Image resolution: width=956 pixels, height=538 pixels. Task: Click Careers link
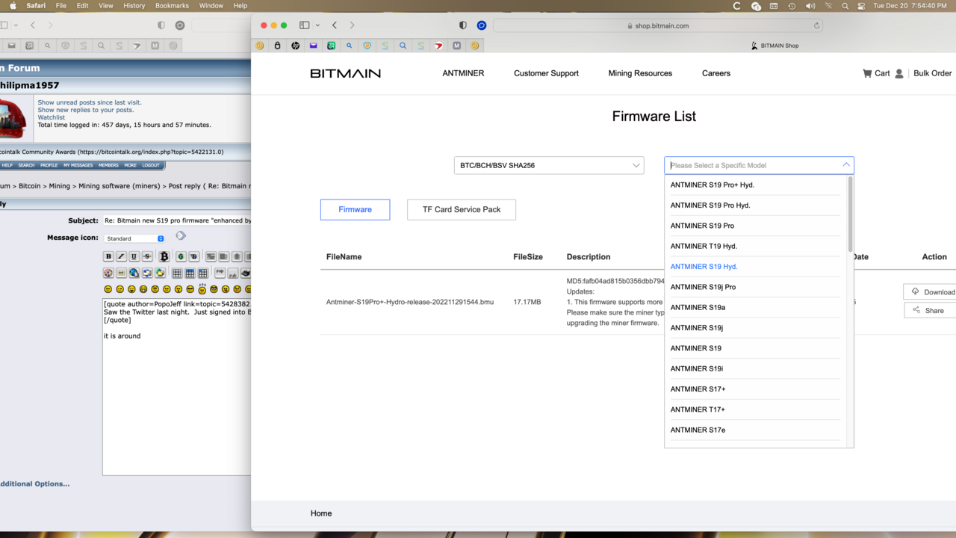click(x=716, y=73)
